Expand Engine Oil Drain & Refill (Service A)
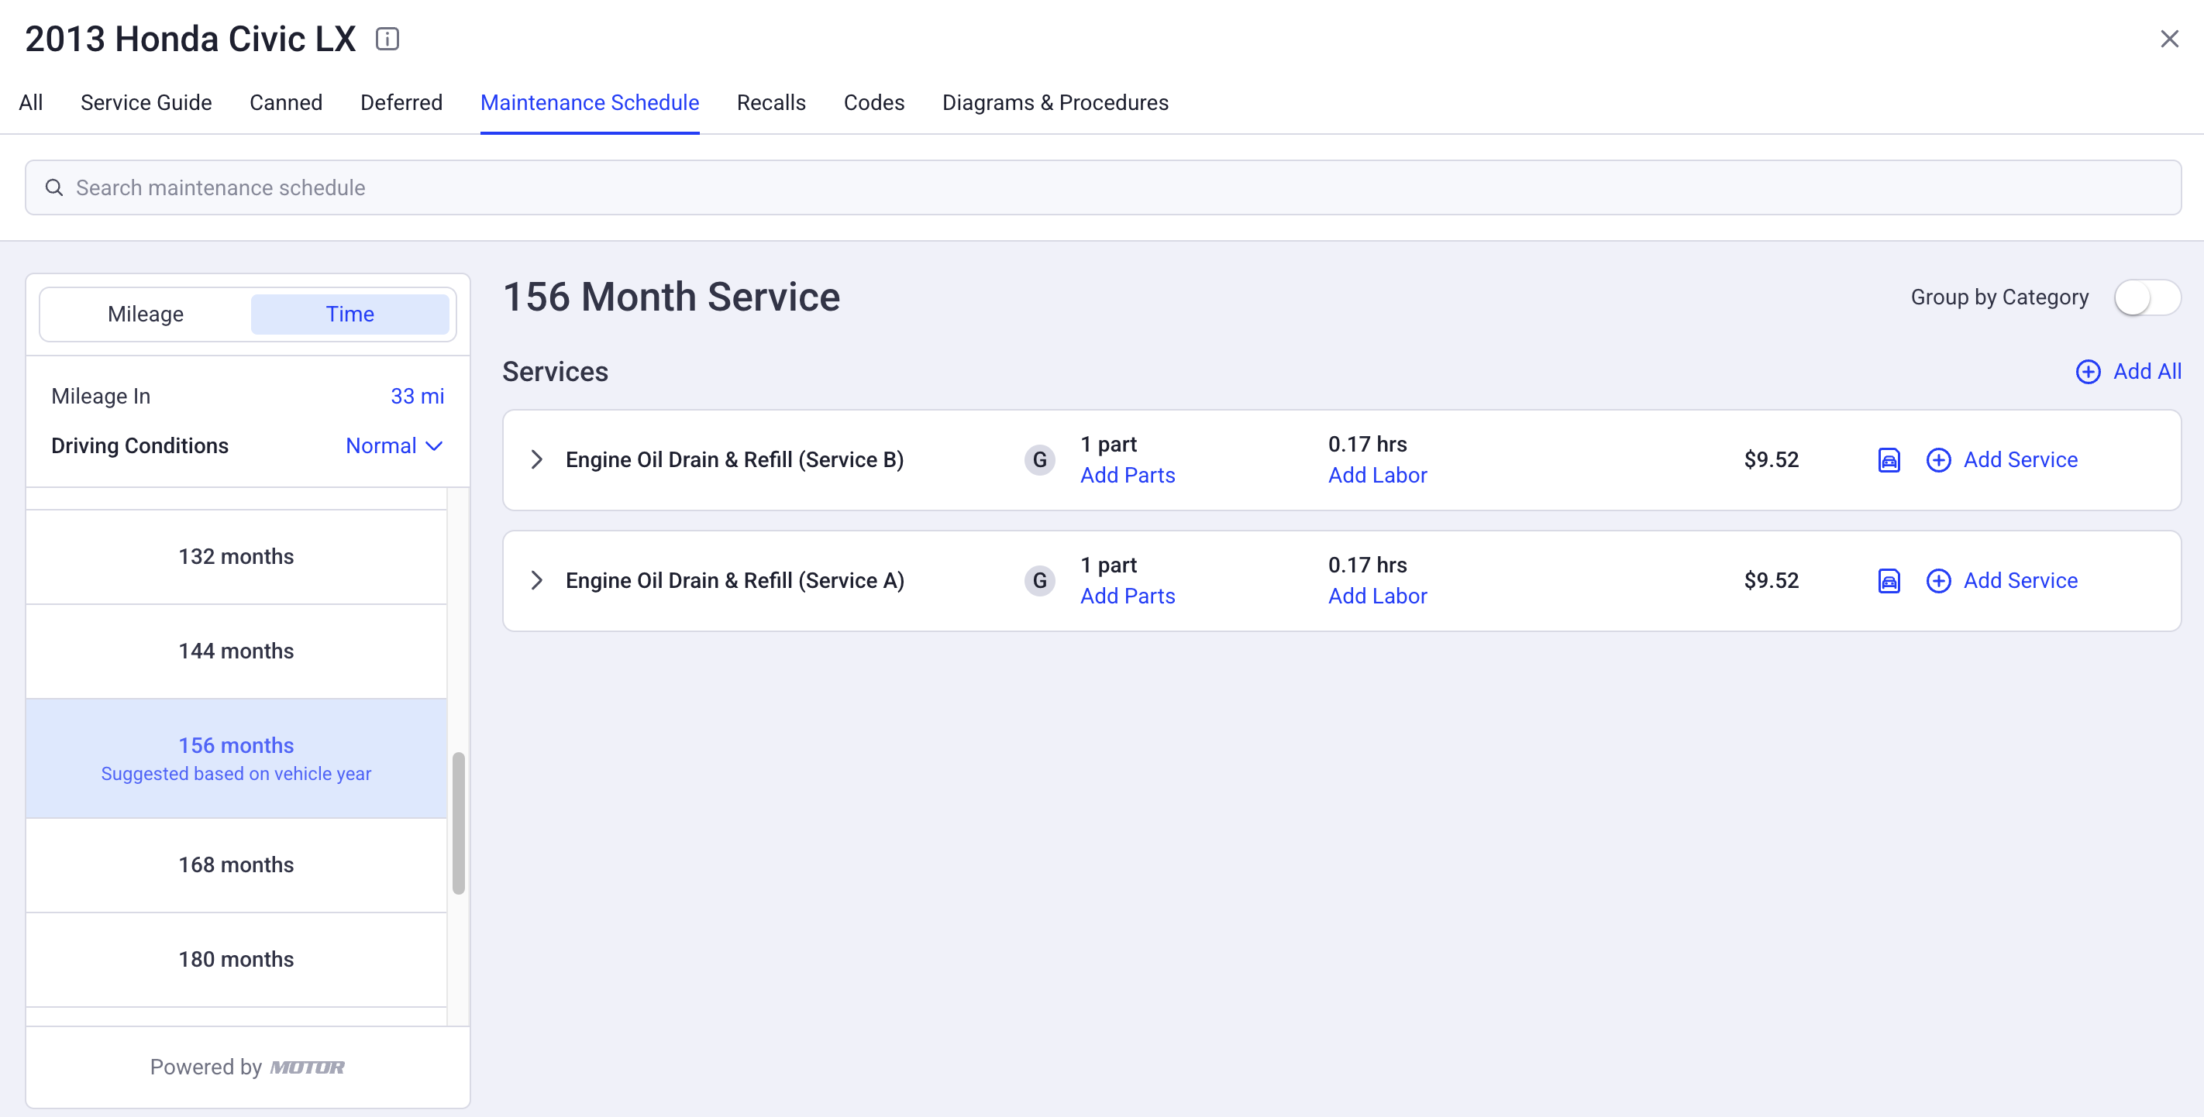This screenshot has height=1117, width=2204. pyautogui.click(x=536, y=581)
